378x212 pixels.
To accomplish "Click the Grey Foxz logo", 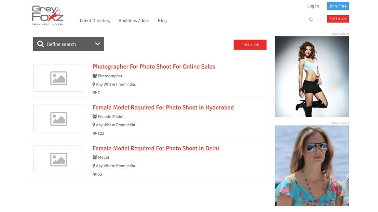I will tap(47, 15).
